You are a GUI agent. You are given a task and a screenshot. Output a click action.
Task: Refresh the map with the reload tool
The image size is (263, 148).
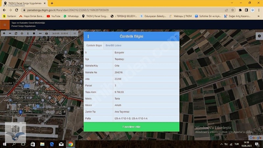16,34
